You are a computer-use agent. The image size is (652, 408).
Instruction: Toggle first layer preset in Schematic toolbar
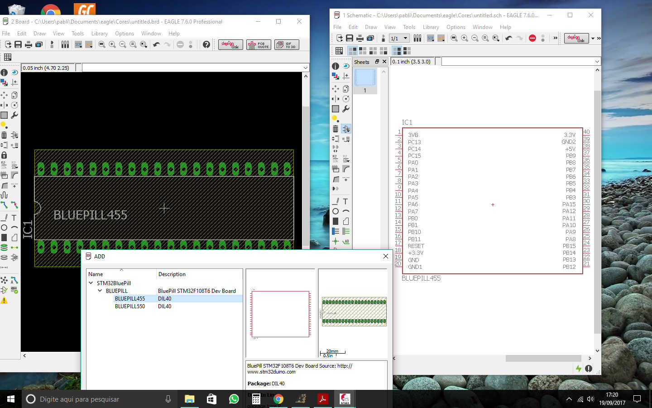(352, 50)
